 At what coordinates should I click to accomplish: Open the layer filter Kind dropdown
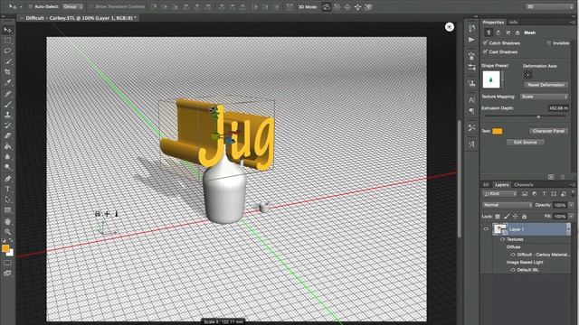pos(500,194)
